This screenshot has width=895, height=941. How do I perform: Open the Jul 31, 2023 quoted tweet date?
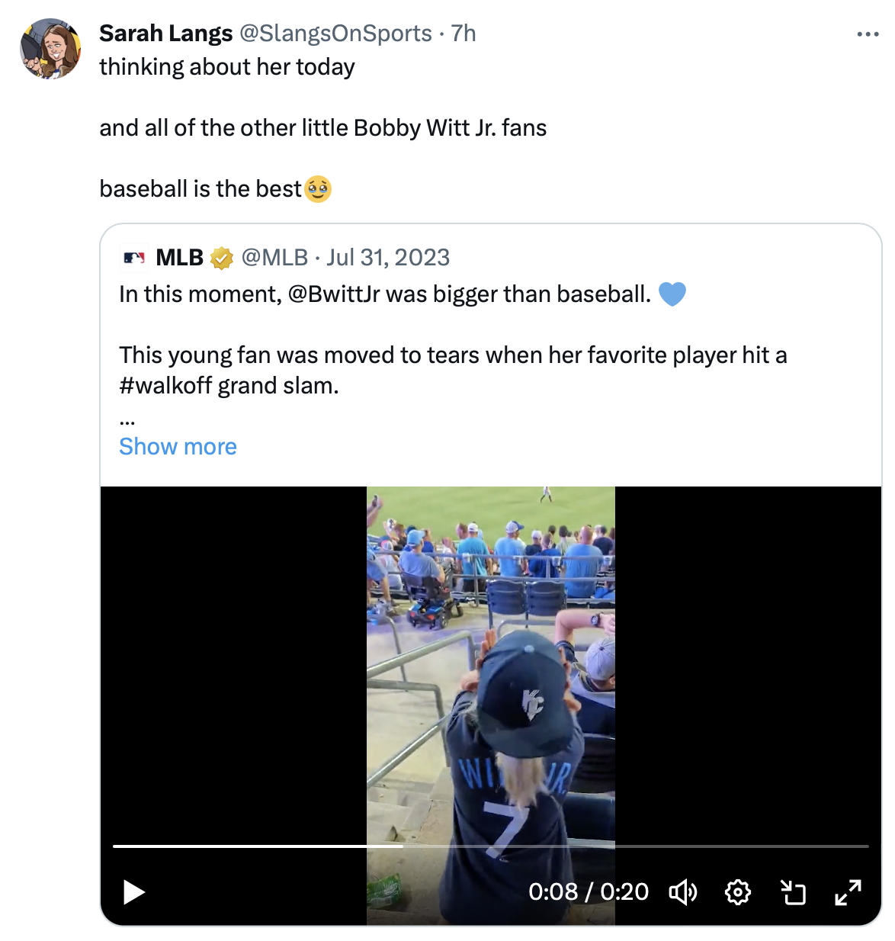(388, 258)
